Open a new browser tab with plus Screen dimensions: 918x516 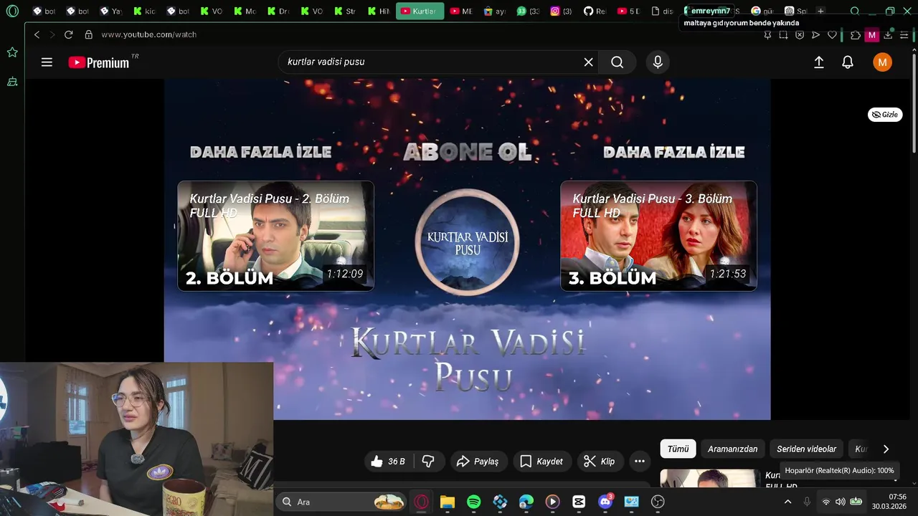click(x=820, y=11)
